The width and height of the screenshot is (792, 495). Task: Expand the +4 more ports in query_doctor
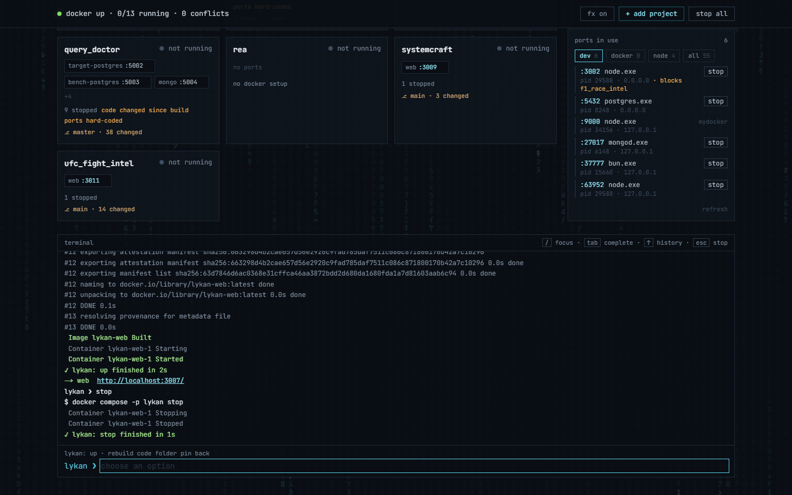click(68, 97)
